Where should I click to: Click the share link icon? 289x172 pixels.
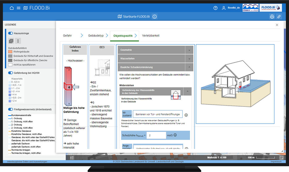[279, 17]
